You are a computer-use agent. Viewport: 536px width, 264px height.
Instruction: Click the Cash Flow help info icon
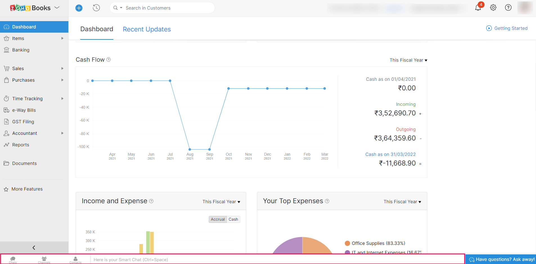click(109, 60)
